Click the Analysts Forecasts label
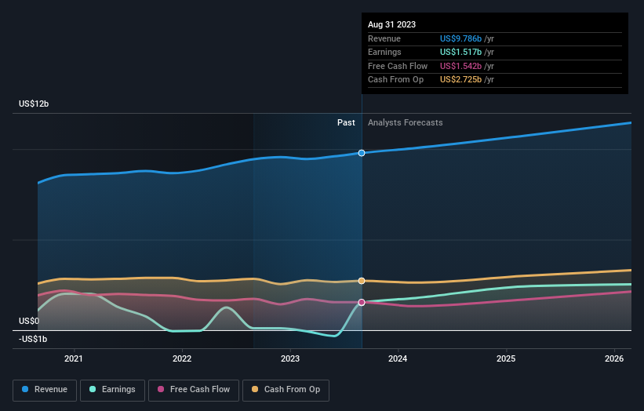This screenshot has height=411, width=644. (x=406, y=123)
